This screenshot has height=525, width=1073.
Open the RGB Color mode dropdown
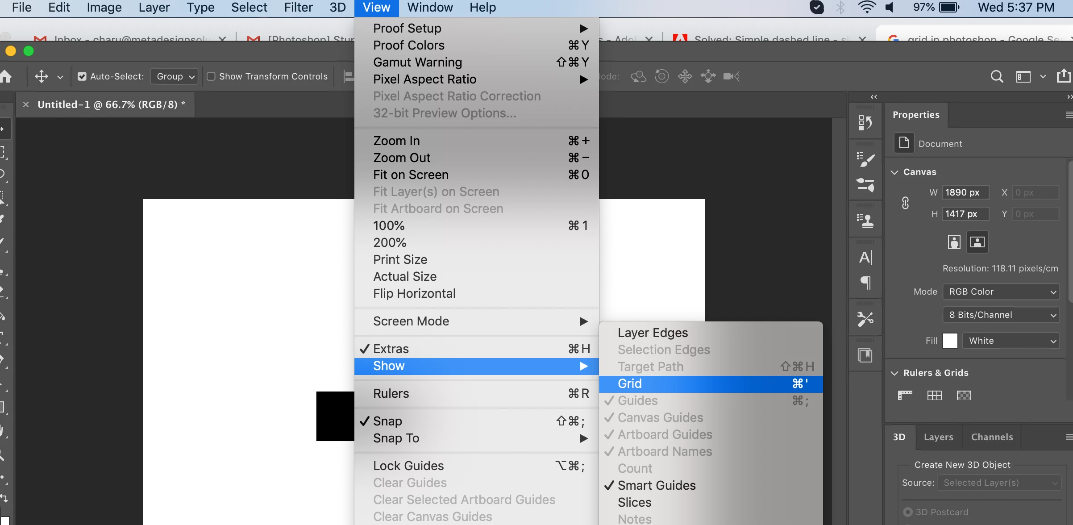click(1001, 292)
